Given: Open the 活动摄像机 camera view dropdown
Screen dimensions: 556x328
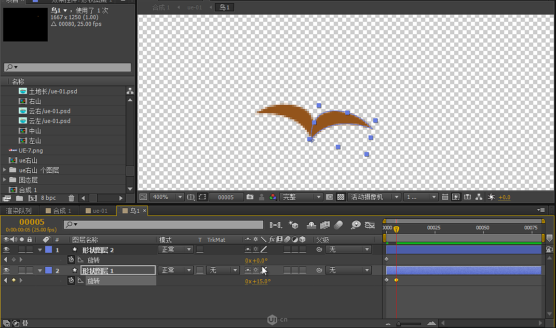Looking at the screenshot, I should pyautogui.click(x=374, y=197).
